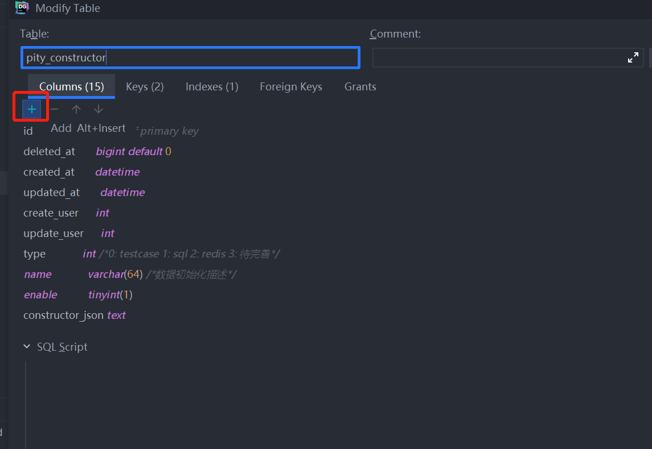Click the Move Up arrow icon
The height and width of the screenshot is (449, 652).
[x=76, y=109]
